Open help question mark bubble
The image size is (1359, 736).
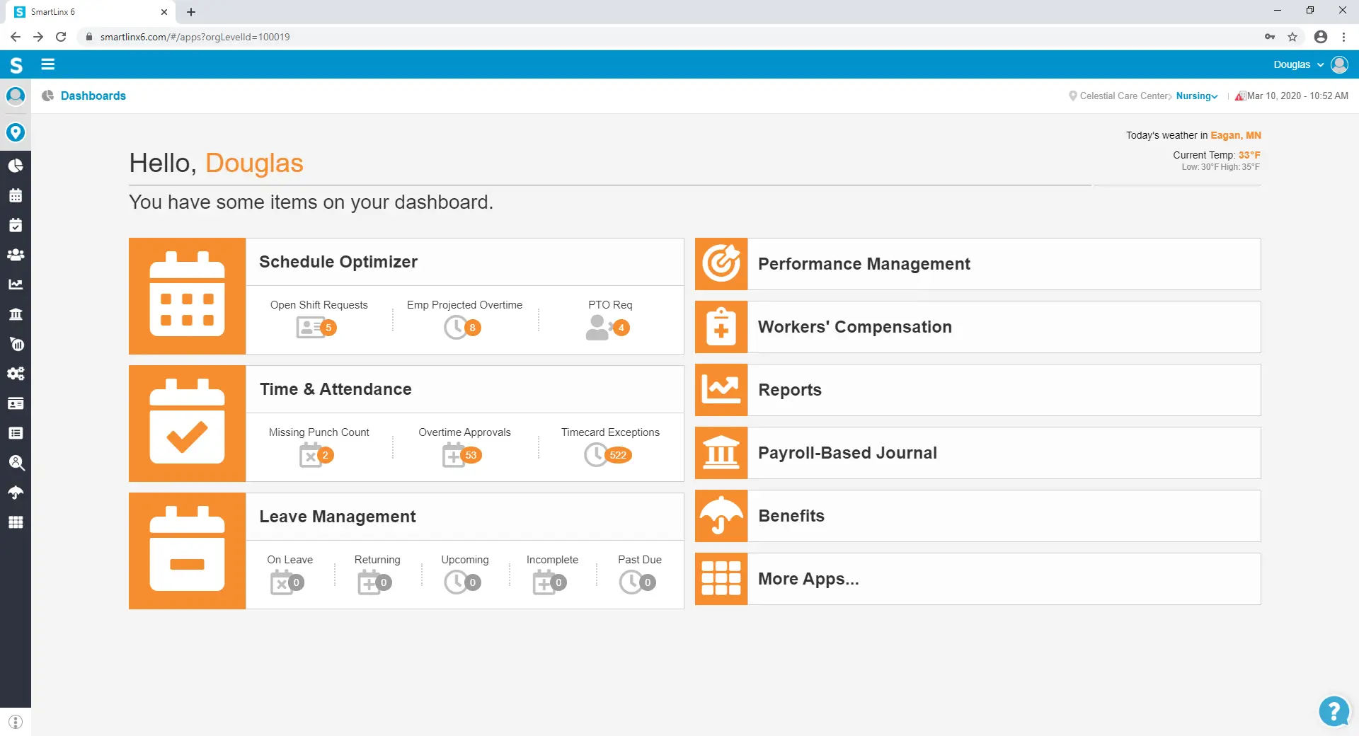point(1334,711)
